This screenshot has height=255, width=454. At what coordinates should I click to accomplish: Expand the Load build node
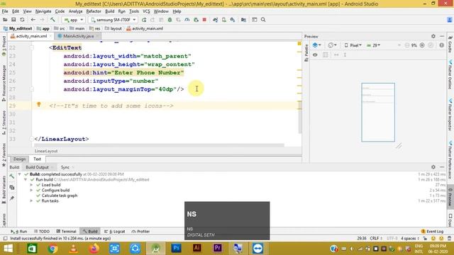point(31,185)
